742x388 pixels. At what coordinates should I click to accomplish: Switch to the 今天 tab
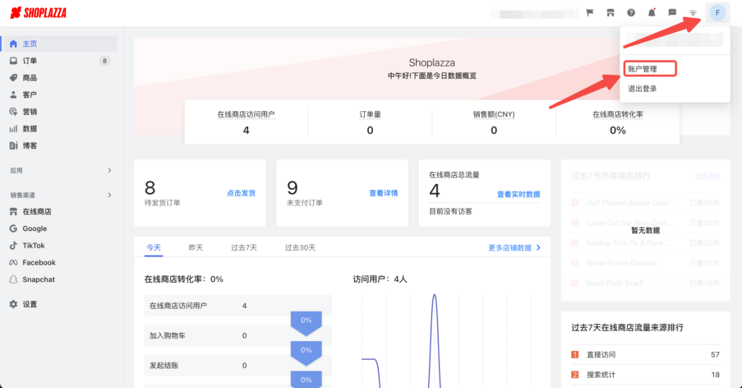point(153,248)
